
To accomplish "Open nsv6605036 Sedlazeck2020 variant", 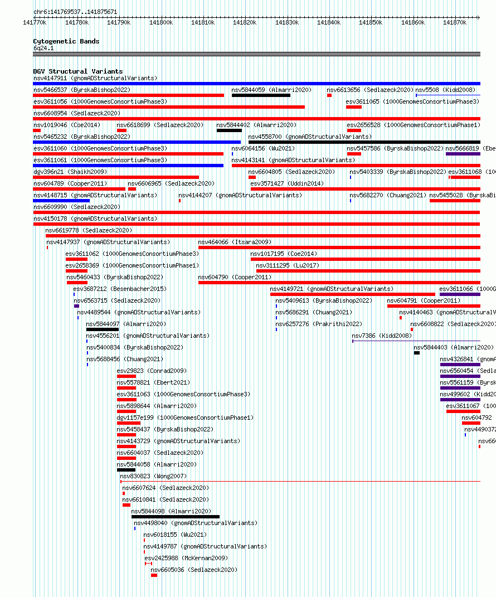I will 194,570.
